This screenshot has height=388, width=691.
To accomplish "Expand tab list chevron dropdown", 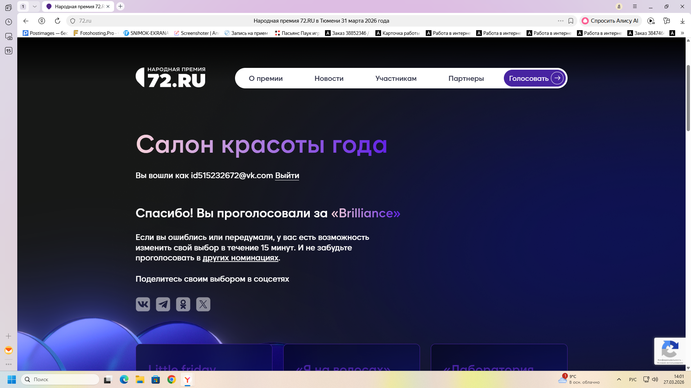I will pyautogui.click(x=35, y=6).
